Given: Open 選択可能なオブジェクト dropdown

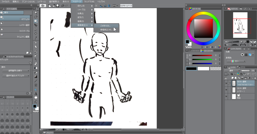Looking at the screenshot, I should [x=16, y=76].
